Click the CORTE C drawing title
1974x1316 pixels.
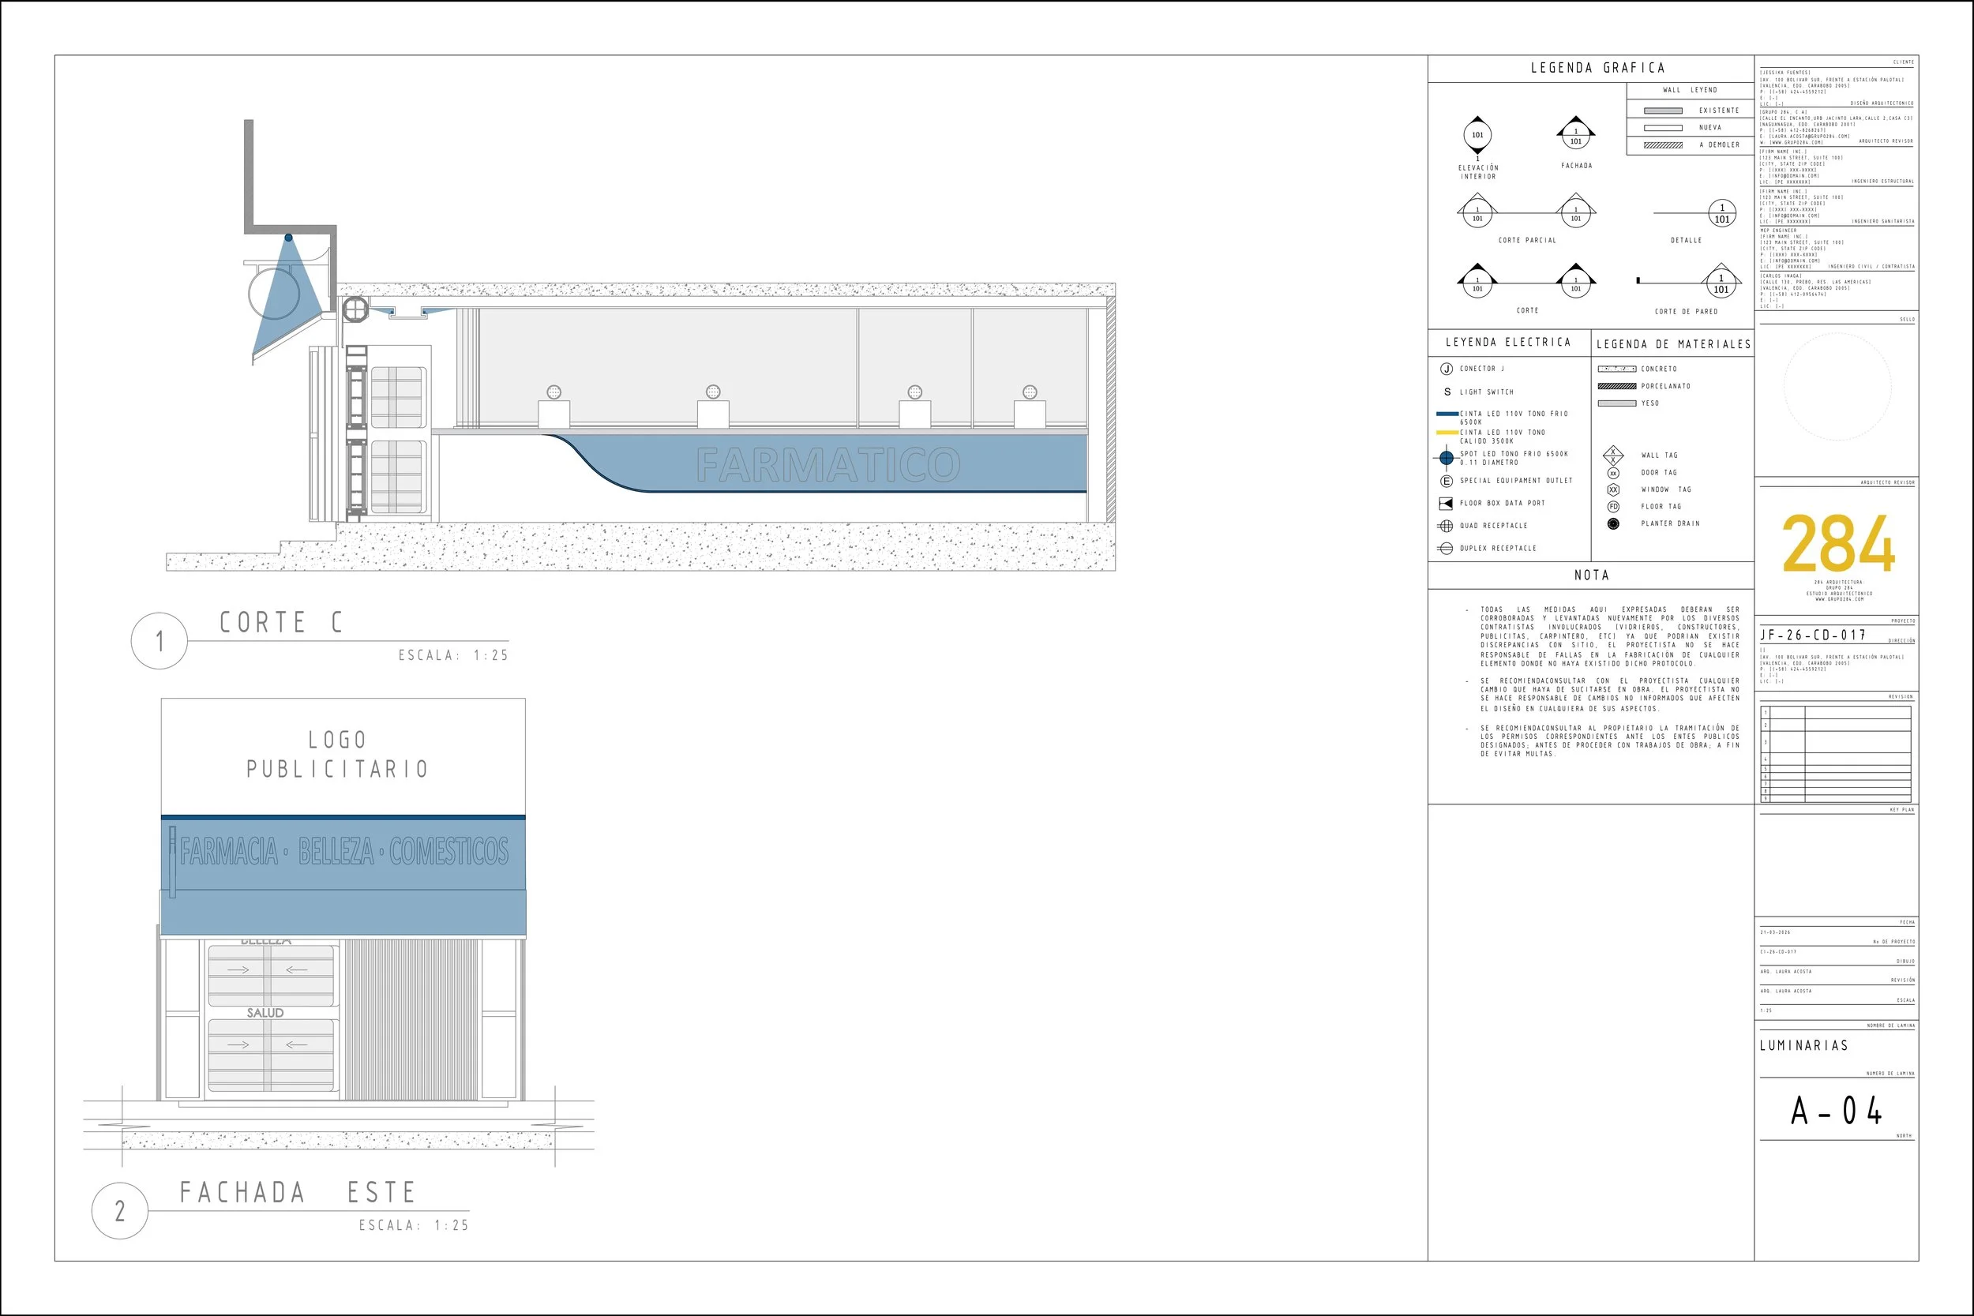pyautogui.click(x=281, y=623)
